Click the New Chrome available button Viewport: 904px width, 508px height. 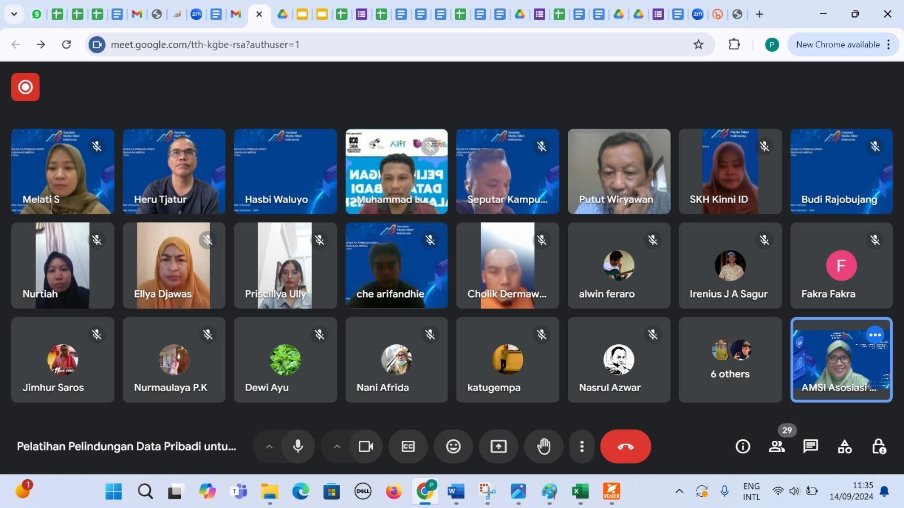click(837, 45)
